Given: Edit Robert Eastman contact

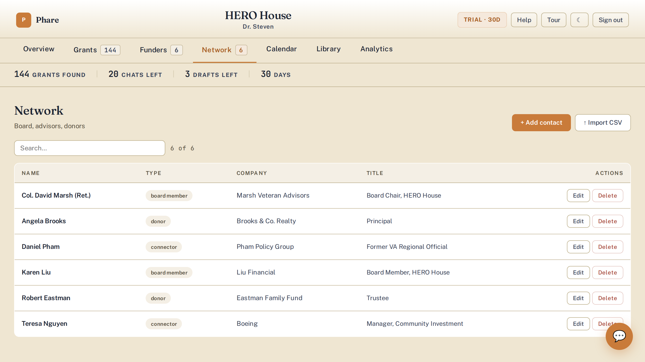Looking at the screenshot, I should (578, 298).
